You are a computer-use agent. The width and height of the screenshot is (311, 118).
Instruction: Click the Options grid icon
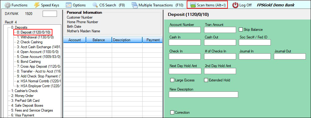(69, 5)
